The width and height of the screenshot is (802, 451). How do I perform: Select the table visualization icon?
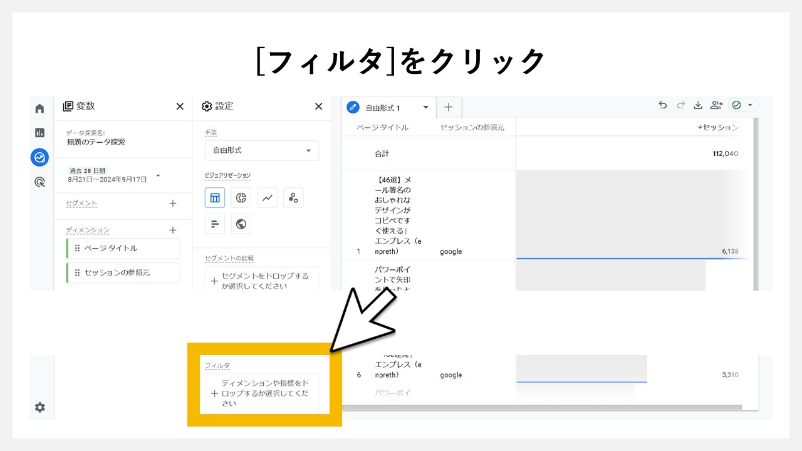tap(214, 197)
